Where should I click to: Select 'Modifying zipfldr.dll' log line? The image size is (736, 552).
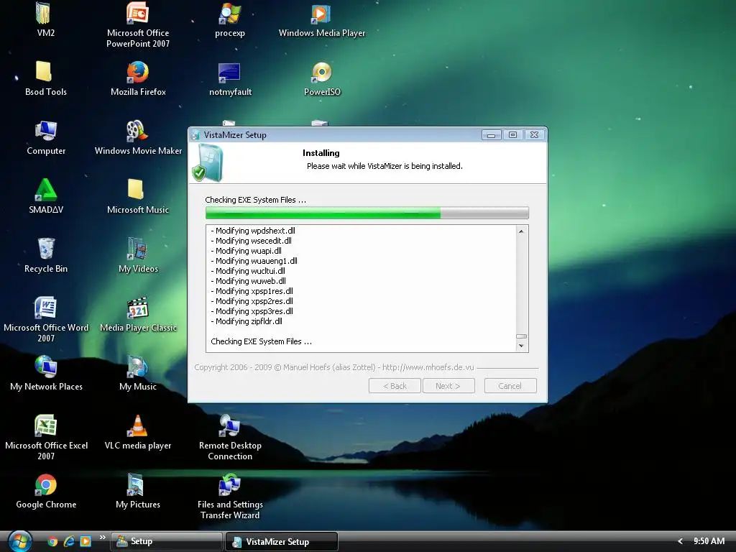(247, 321)
